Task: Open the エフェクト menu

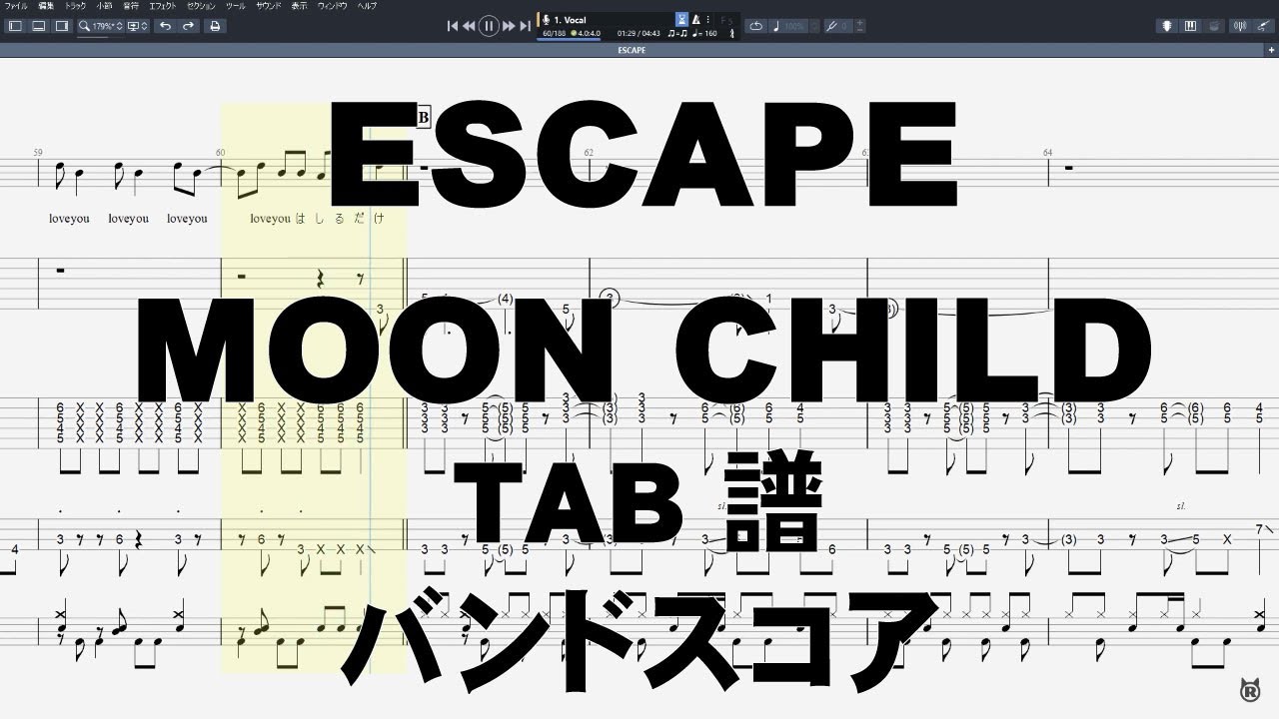Action: [163, 6]
